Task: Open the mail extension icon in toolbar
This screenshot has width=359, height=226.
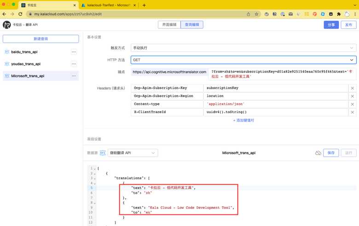Action: pyautogui.click(x=290, y=14)
